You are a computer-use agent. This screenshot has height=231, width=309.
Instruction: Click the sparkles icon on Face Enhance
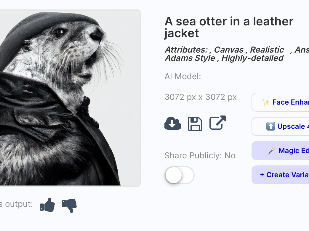(266, 102)
